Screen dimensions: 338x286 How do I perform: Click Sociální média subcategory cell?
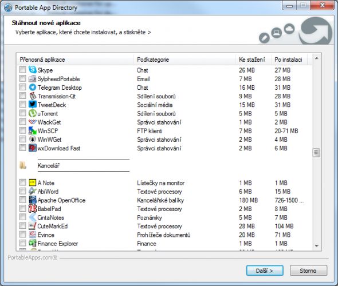click(155, 105)
